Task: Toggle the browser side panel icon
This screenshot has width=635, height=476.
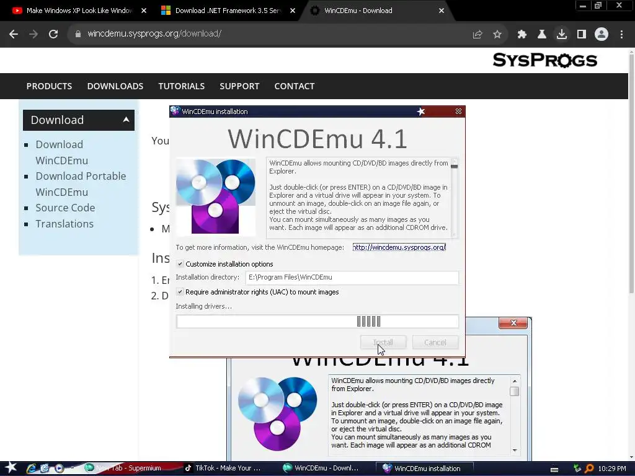Action: (582, 35)
